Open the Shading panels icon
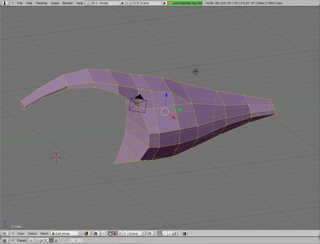Viewport: 320px width, 244px height. tap(41, 240)
